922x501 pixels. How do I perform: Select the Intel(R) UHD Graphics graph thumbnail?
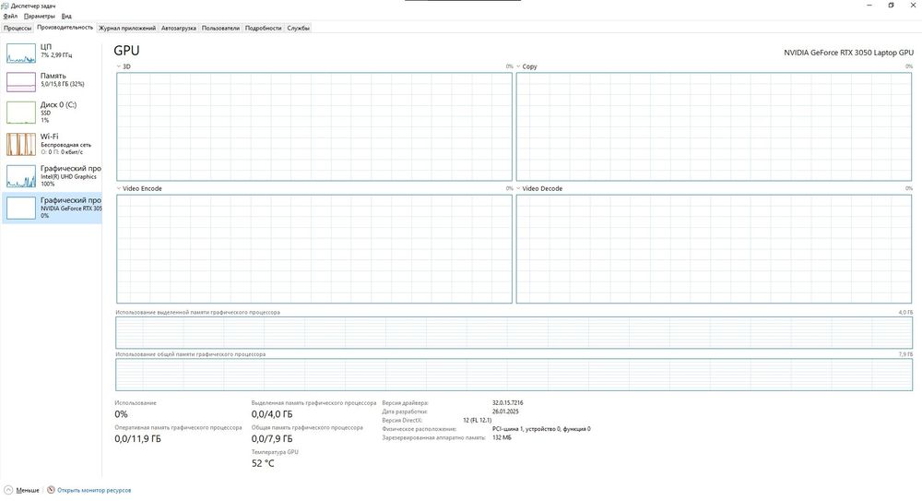coord(21,176)
